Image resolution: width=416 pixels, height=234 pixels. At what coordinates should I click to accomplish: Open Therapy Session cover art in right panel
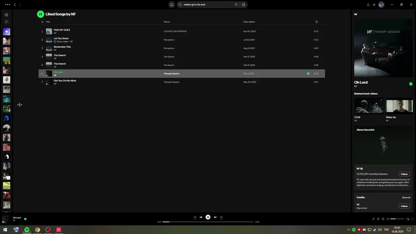(x=383, y=48)
